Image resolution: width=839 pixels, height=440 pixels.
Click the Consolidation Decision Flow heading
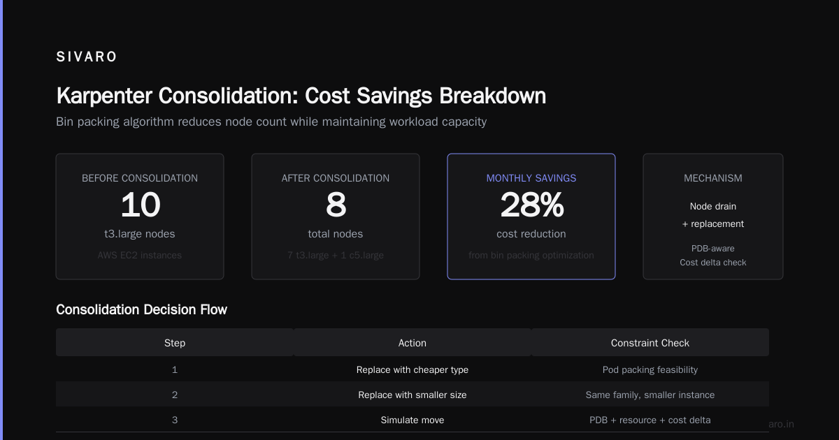pos(141,309)
